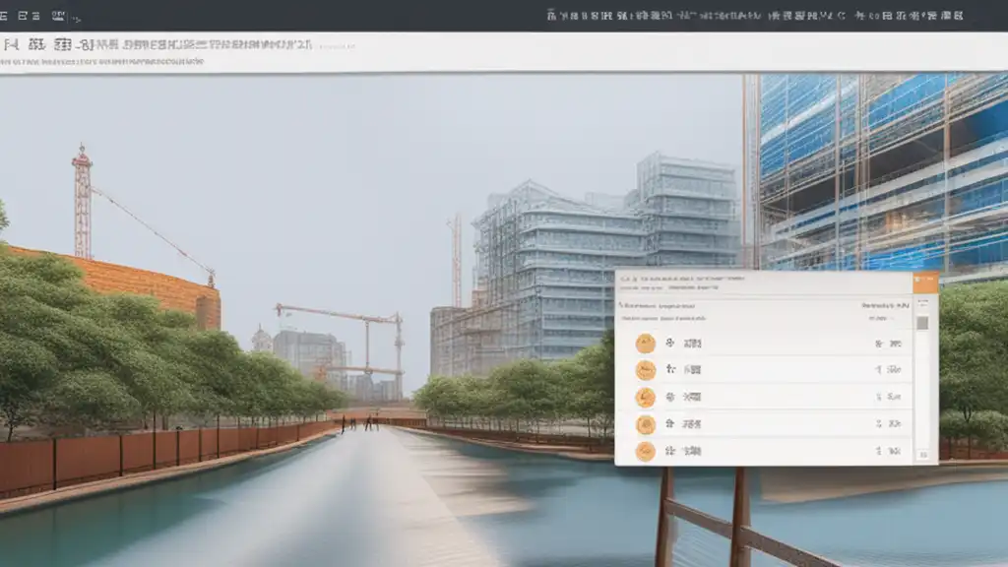Click the first orange circle icon in the list

(645, 344)
